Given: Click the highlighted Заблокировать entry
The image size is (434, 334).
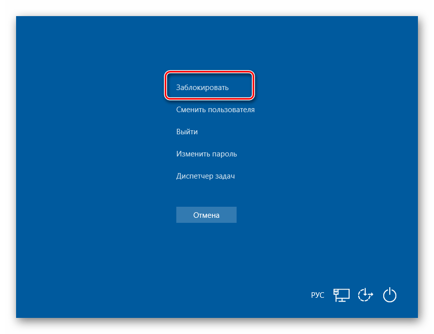Looking at the screenshot, I should point(202,88).
